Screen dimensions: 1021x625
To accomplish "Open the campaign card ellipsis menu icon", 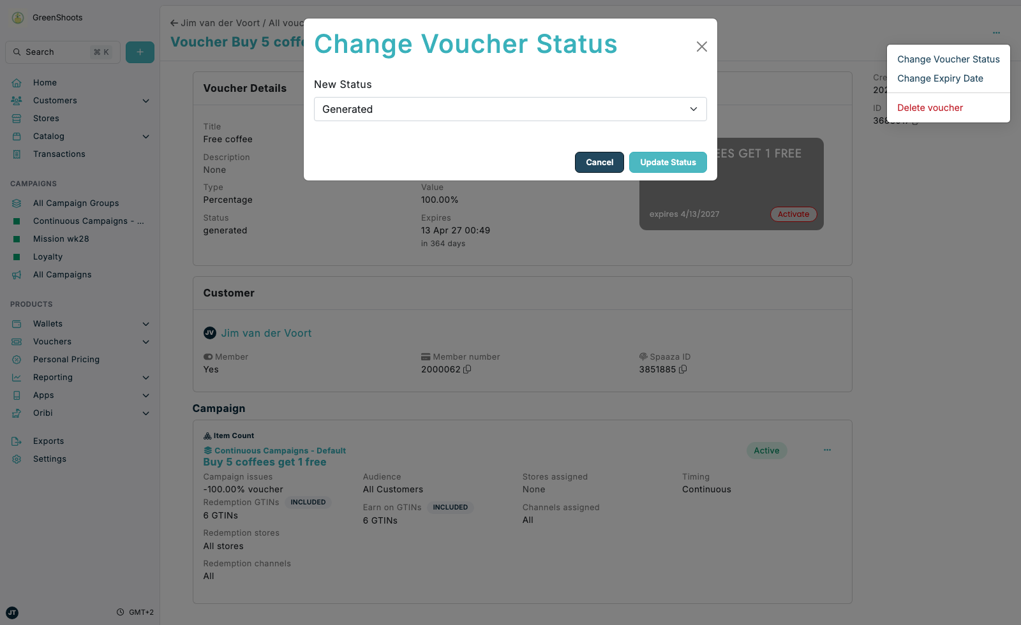I will (x=827, y=450).
